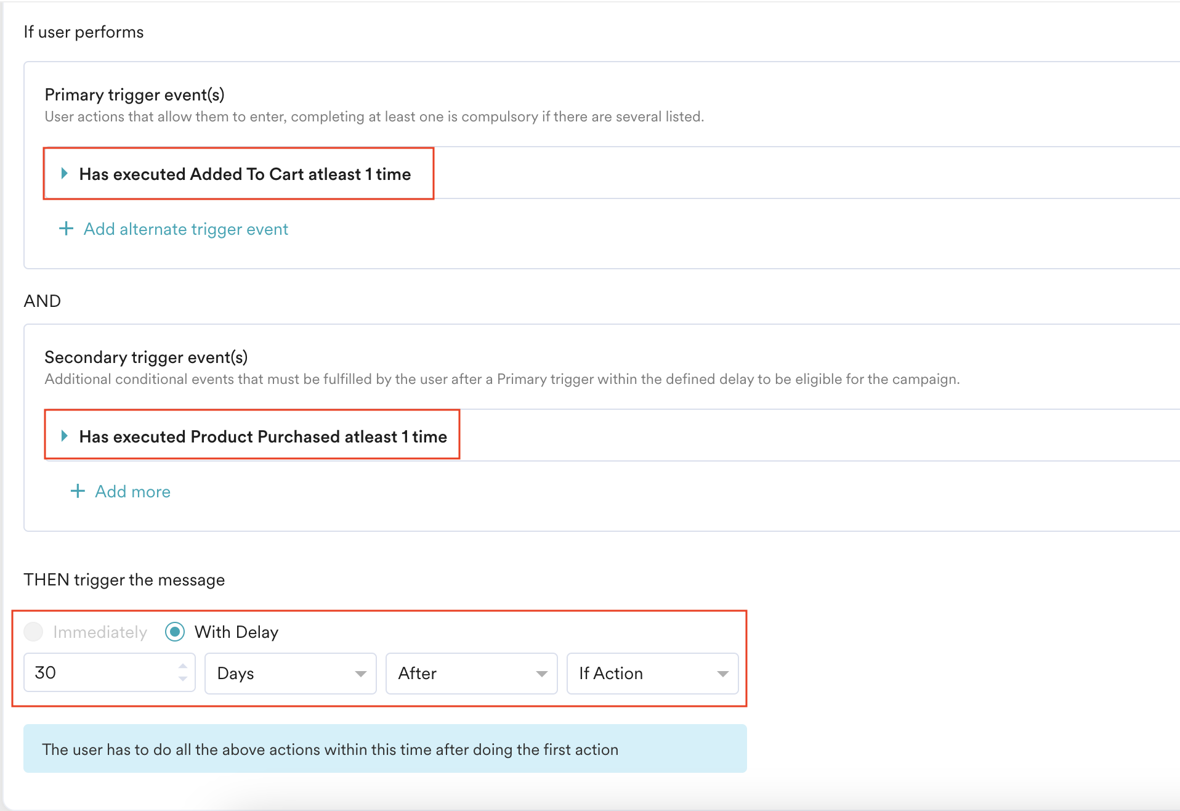This screenshot has width=1180, height=811.
Task: Click the plus icon beside Add alternate trigger event
Action: pos(66,229)
